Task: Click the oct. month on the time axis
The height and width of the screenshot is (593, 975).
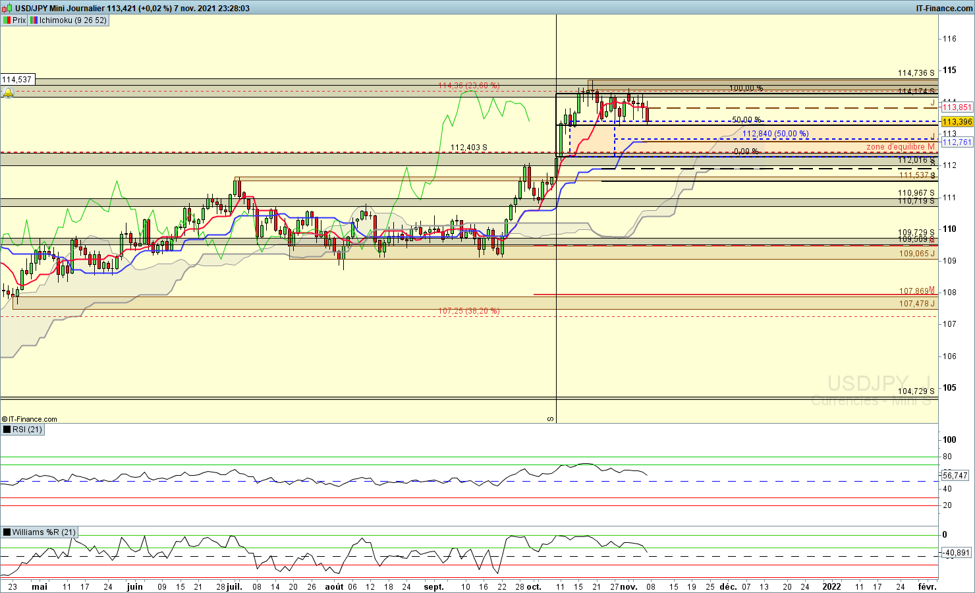Action: pos(534,586)
